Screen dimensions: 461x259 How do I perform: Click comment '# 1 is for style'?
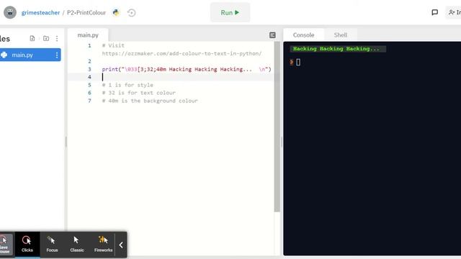click(x=127, y=85)
